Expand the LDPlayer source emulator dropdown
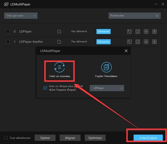Image resolution: width=167 pixels, height=144 pixels. point(107,88)
